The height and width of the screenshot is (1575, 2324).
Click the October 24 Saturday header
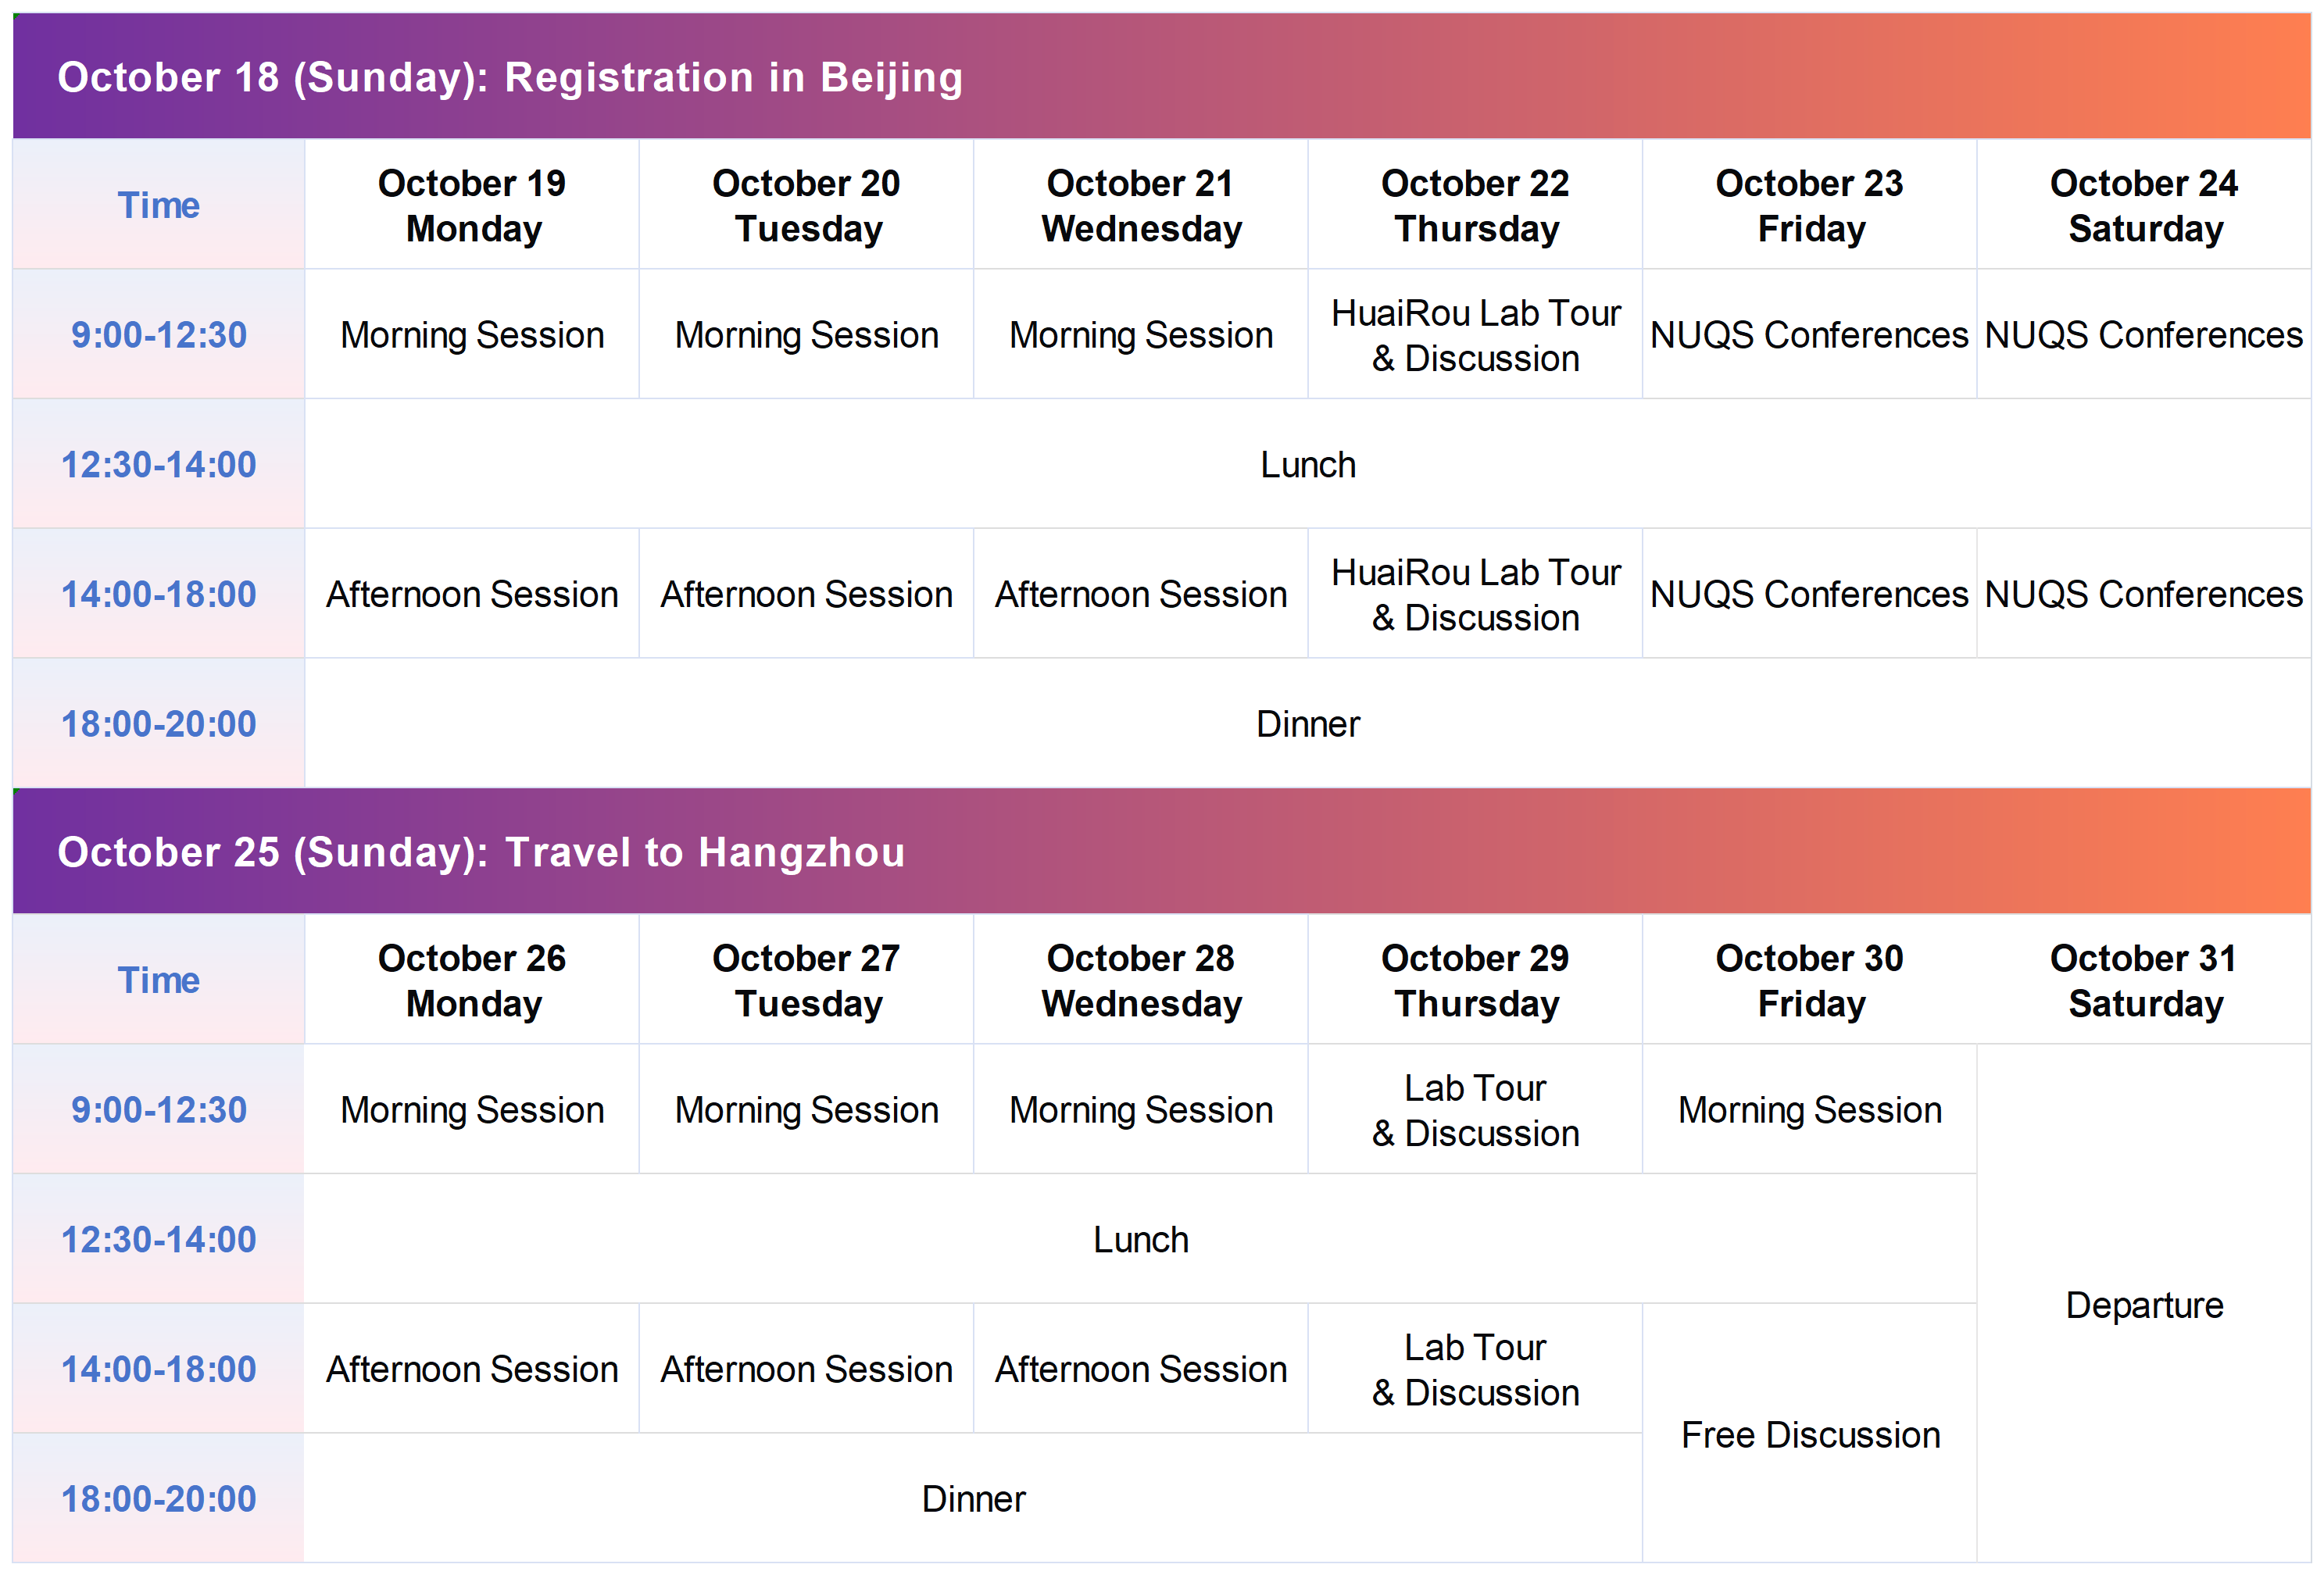pyautogui.click(x=2144, y=204)
